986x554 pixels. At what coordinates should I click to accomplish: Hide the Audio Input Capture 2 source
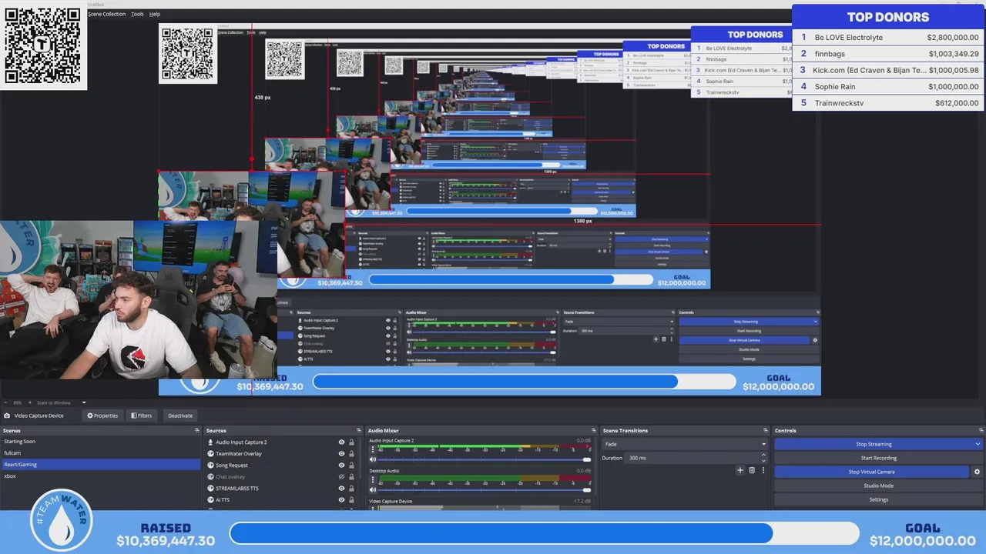tap(341, 442)
